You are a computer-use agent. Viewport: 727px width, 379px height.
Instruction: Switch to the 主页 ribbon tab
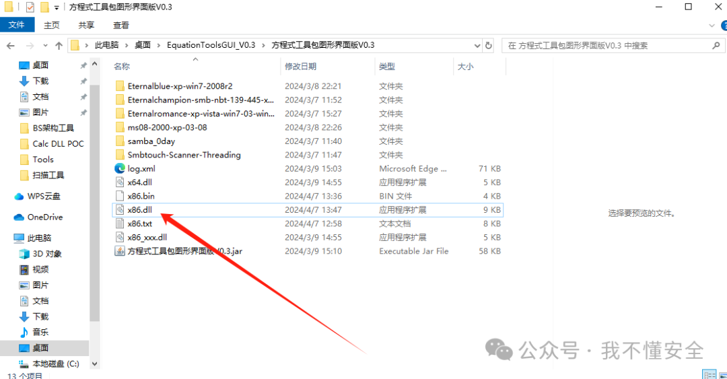tap(51, 25)
